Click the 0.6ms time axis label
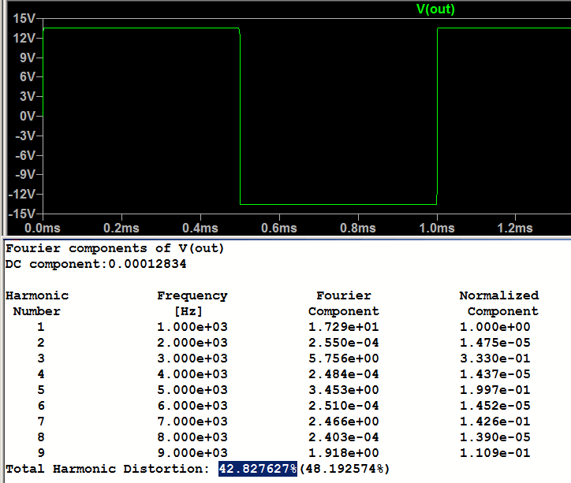Viewport: 571px width, 483px height. 279,228
